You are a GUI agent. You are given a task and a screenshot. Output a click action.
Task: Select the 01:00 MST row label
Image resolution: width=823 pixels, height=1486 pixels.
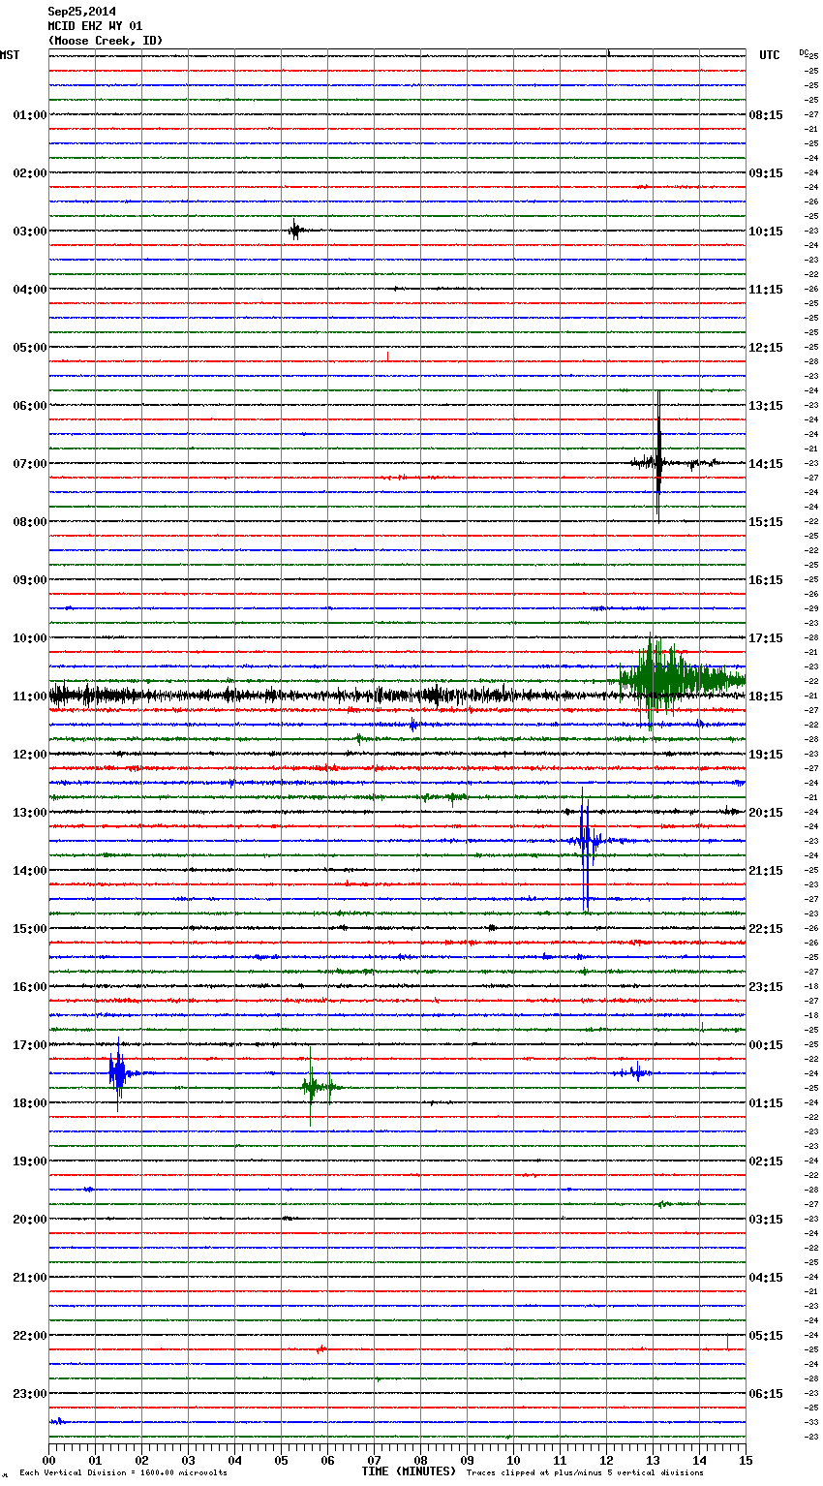click(29, 115)
